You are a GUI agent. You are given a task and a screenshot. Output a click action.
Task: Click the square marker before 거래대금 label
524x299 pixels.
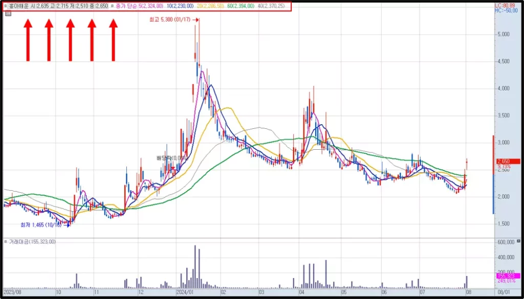point(5,242)
